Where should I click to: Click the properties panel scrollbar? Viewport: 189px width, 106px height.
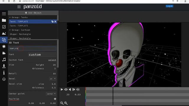(58, 54)
